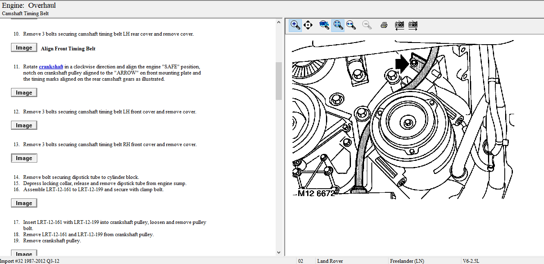
Task: Go to previous image with camera-left icon
Action: tap(400, 25)
